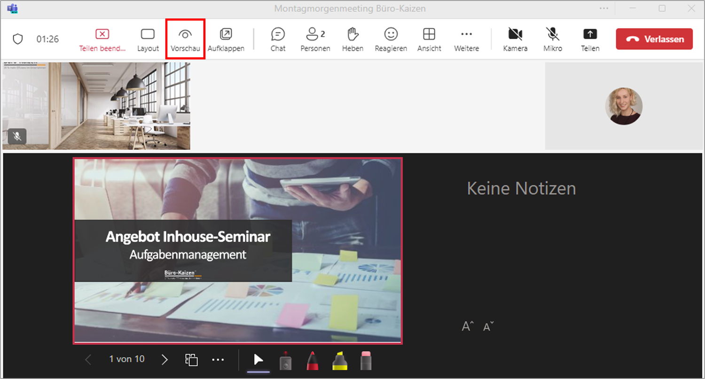Select the laser pointer tool

pos(286,360)
